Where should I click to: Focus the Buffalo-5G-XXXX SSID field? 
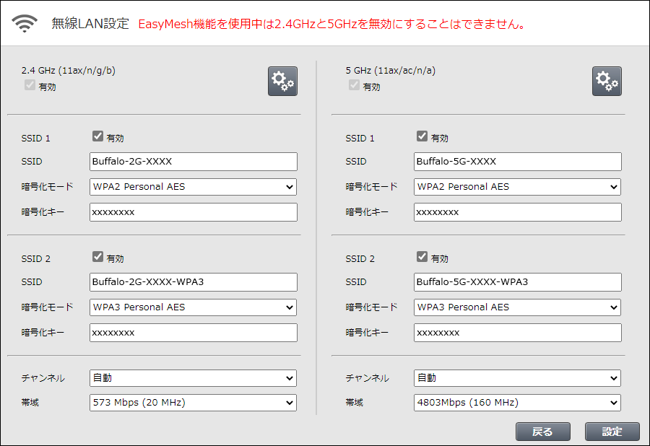517,162
